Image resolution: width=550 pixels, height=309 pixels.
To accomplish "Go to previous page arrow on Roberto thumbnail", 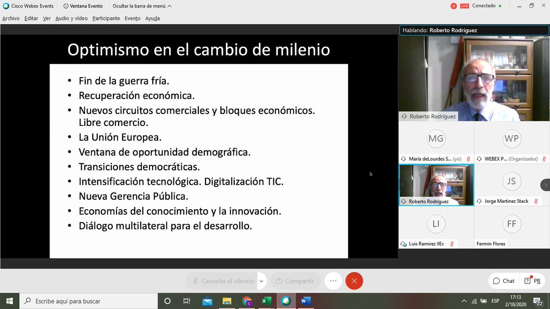I will tap(403, 184).
